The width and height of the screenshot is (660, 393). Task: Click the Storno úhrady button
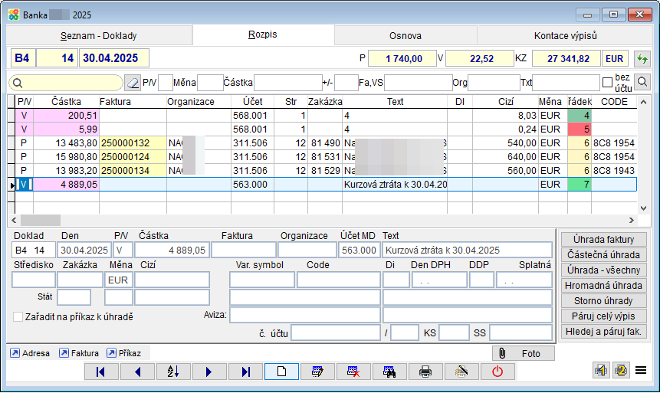(603, 301)
